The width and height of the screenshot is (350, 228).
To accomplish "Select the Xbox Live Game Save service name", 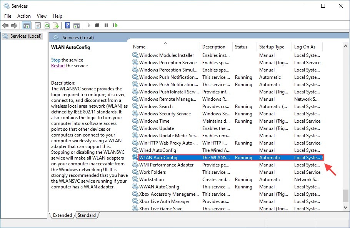I will 161,209.
